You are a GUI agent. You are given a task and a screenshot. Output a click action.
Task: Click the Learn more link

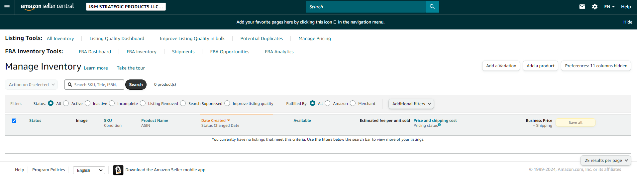pyautogui.click(x=96, y=68)
